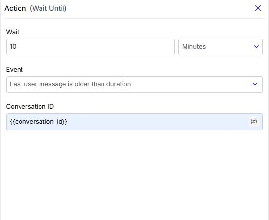Click the Action panel title text

click(x=15, y=8)
